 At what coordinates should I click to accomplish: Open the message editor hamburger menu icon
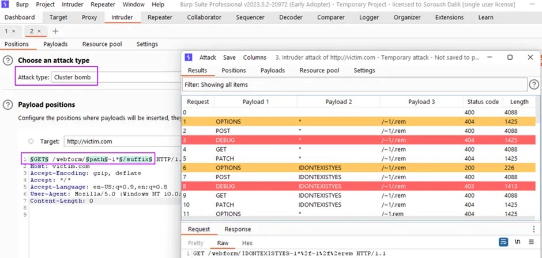coord(531,242)
